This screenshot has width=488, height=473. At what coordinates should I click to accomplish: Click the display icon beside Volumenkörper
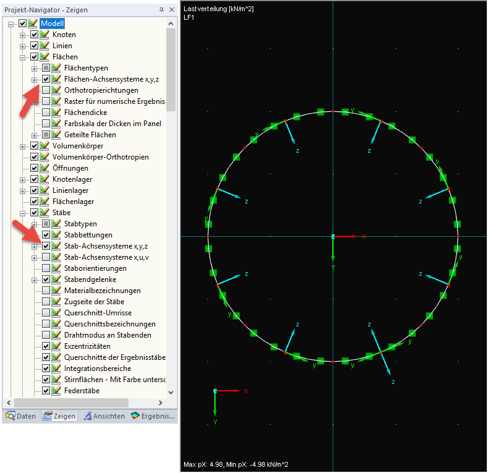(44, 145)
